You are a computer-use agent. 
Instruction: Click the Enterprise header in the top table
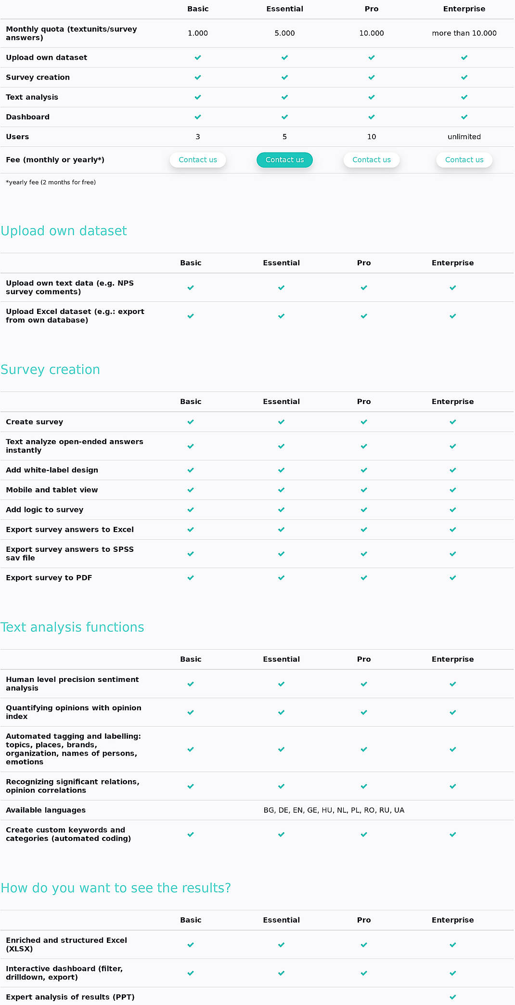[464, 9]
